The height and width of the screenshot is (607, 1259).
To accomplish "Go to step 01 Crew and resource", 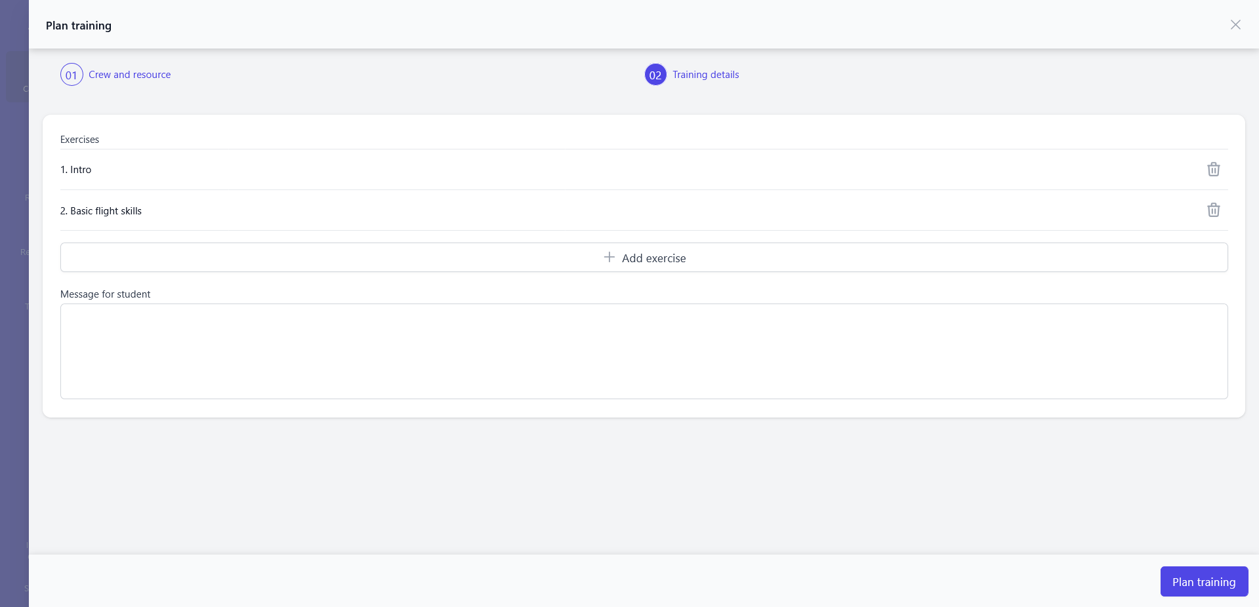I will click(x=116, y=75).
